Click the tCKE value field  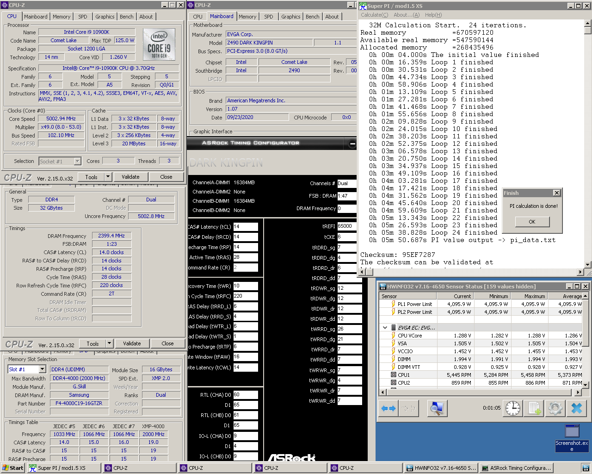(x=350, y=237)
